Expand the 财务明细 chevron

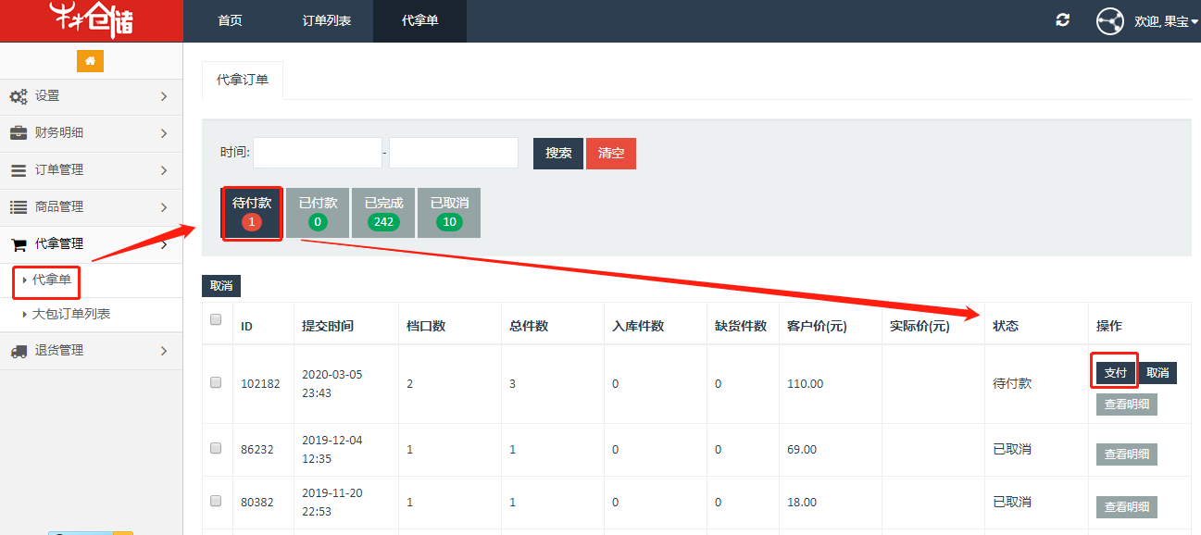pyautogui.click(x=164, y=133)
